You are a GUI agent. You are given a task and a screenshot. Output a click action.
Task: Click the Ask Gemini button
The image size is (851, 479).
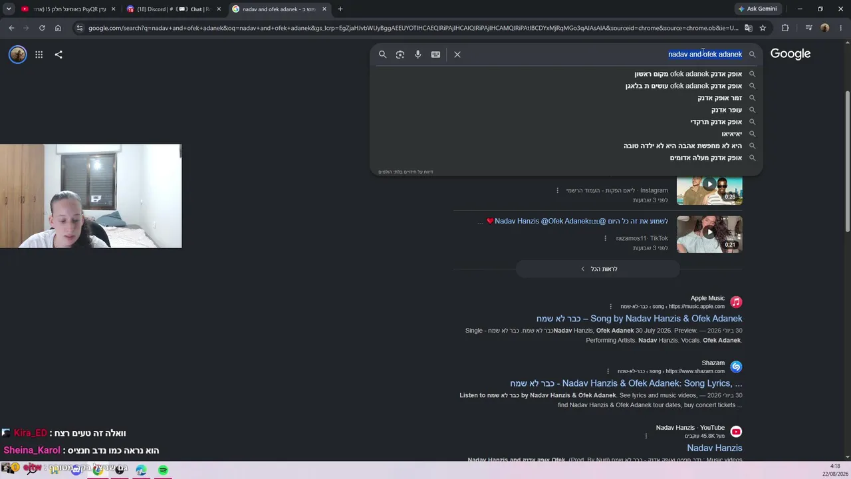(757, 9)
